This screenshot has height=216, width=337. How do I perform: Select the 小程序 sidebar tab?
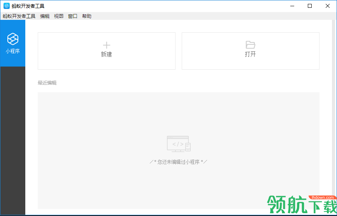coord(13,43)
